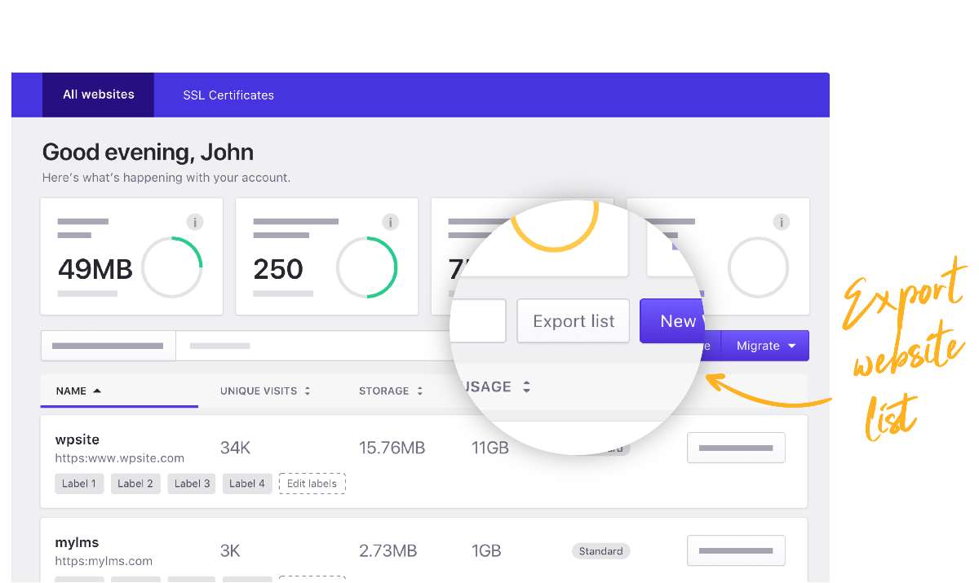Click the 15.76MB storage value
The image size is (979, 583).
[x=392, y=448]
